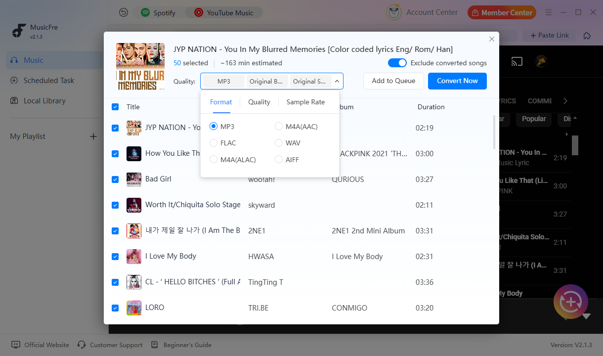Click the Paste Link button

pos(550,36)
